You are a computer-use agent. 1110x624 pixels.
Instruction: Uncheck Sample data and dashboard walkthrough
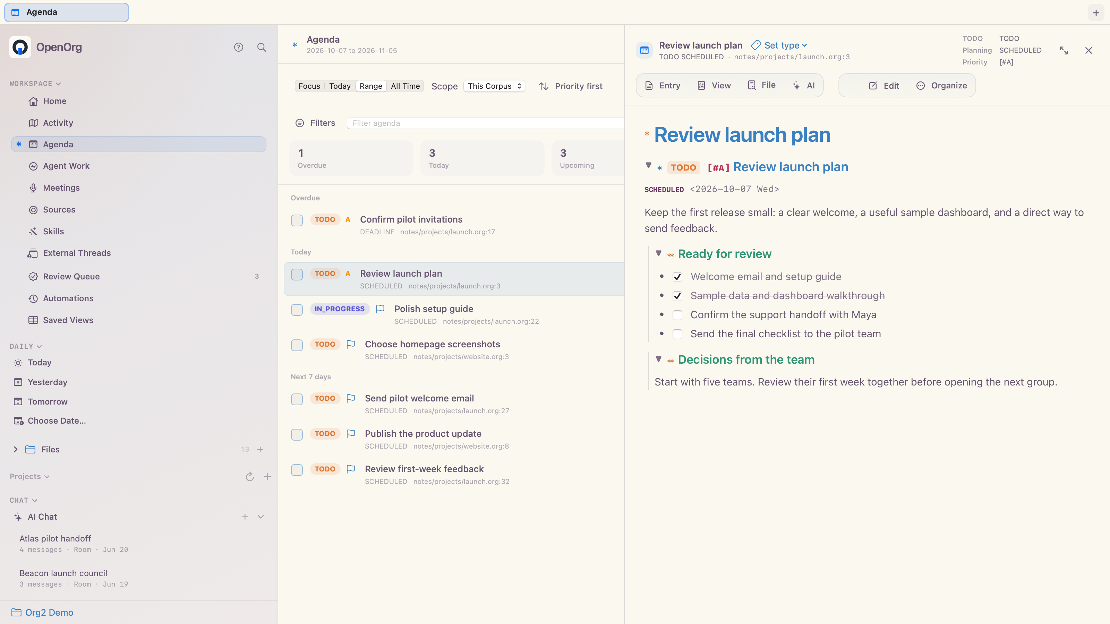click(x=677, y=296)
